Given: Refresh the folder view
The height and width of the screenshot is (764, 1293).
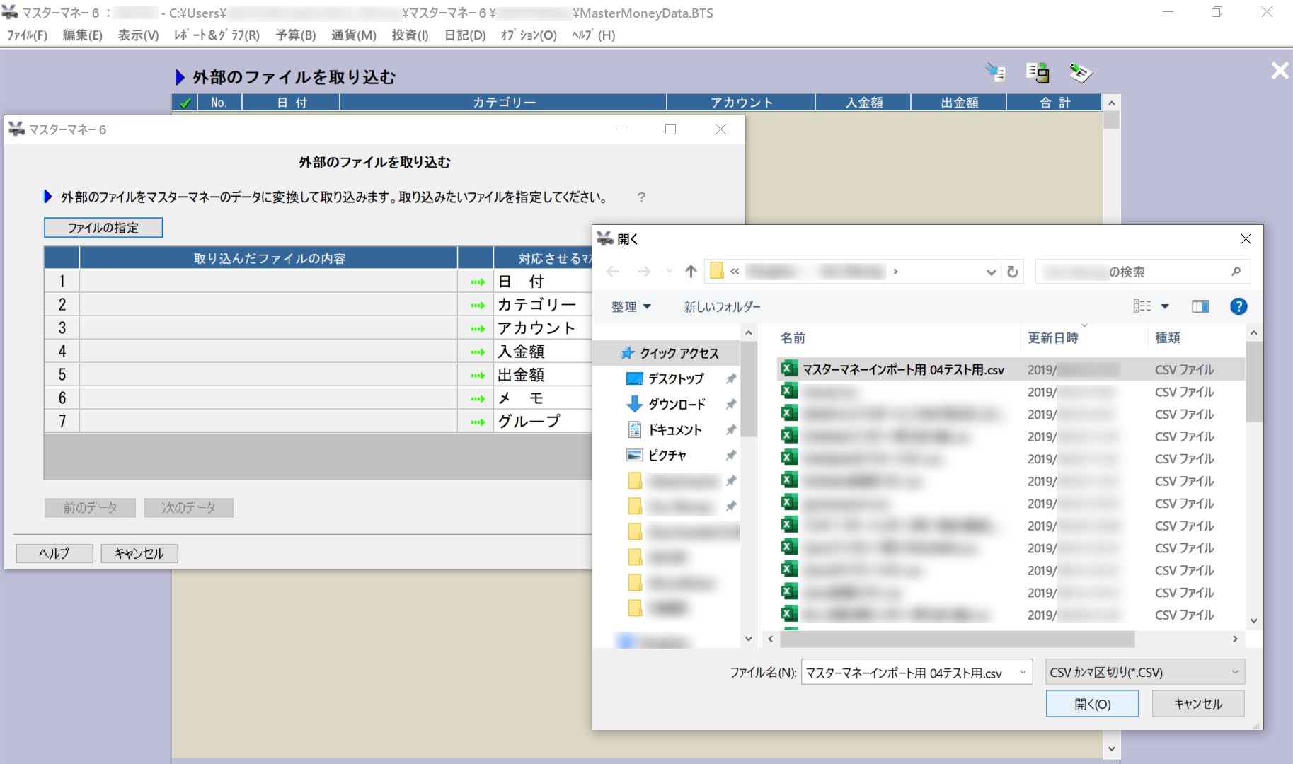Looking at the screenshot, I should (1013, 272).
